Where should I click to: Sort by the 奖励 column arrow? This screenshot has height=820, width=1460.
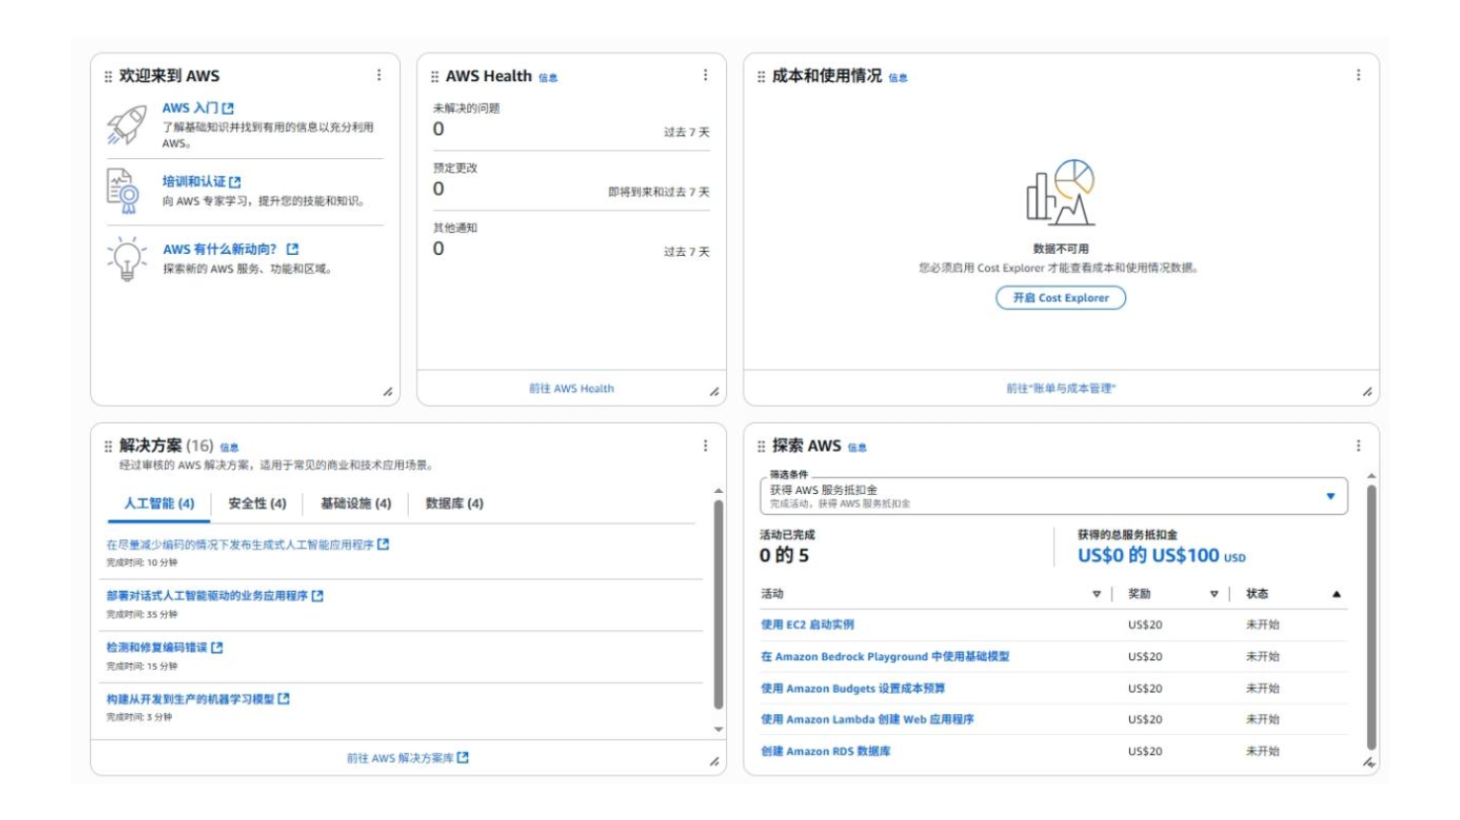[1214, 594]
